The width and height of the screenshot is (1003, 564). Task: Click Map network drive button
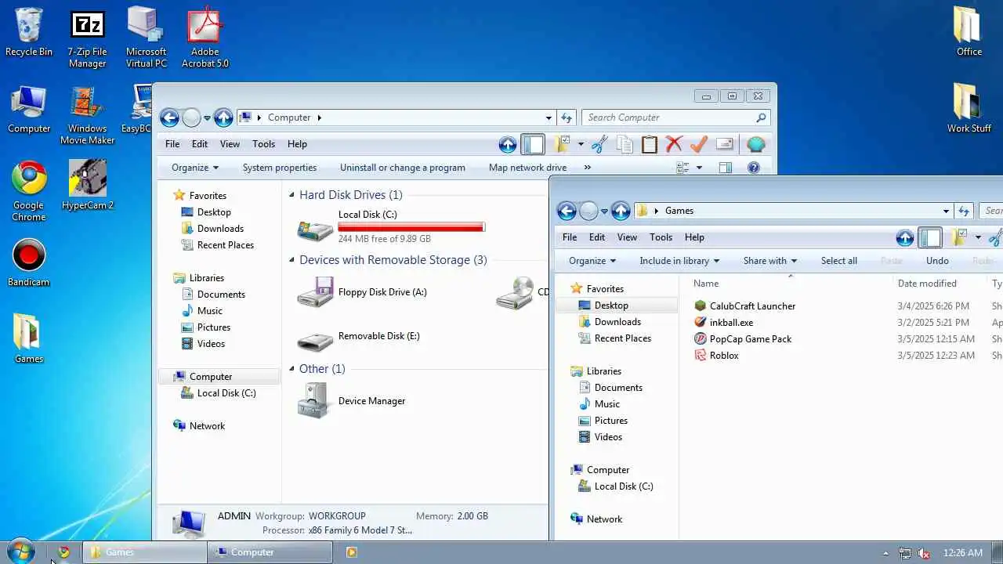pos(527,168)
